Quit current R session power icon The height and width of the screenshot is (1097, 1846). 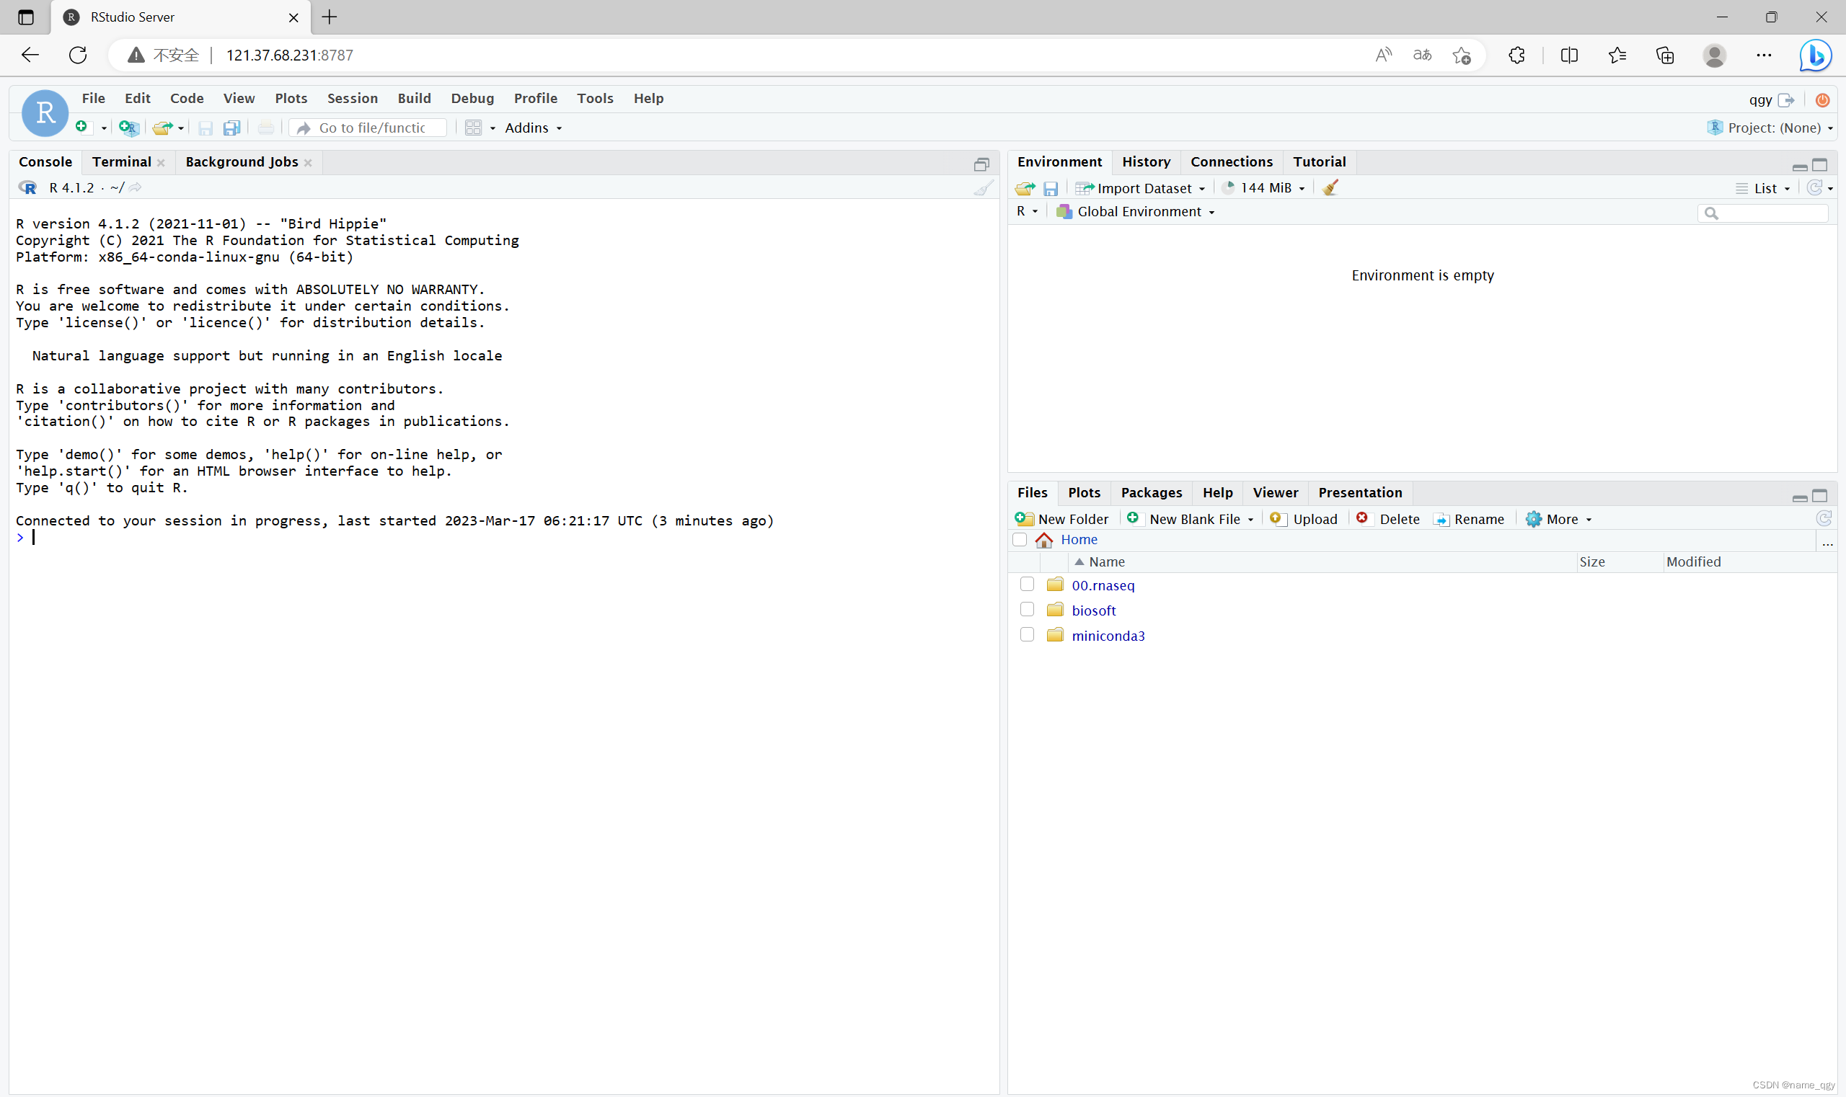click(x=1822, y=99)
